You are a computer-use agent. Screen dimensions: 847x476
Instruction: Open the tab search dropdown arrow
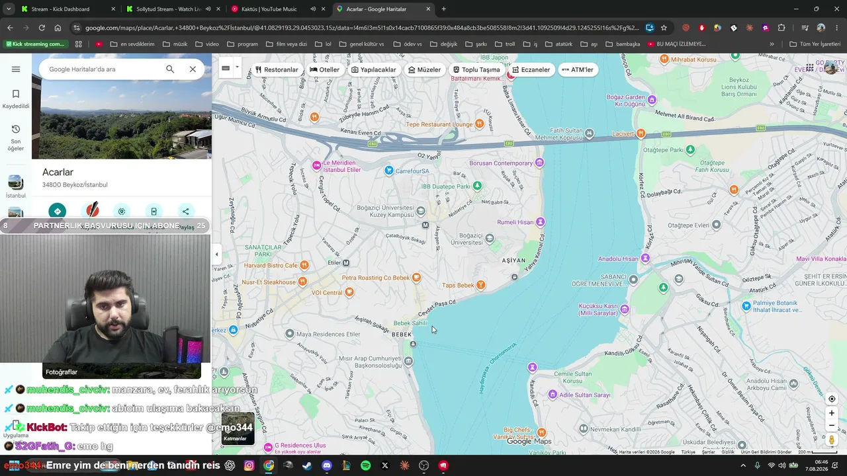point(9,9)
